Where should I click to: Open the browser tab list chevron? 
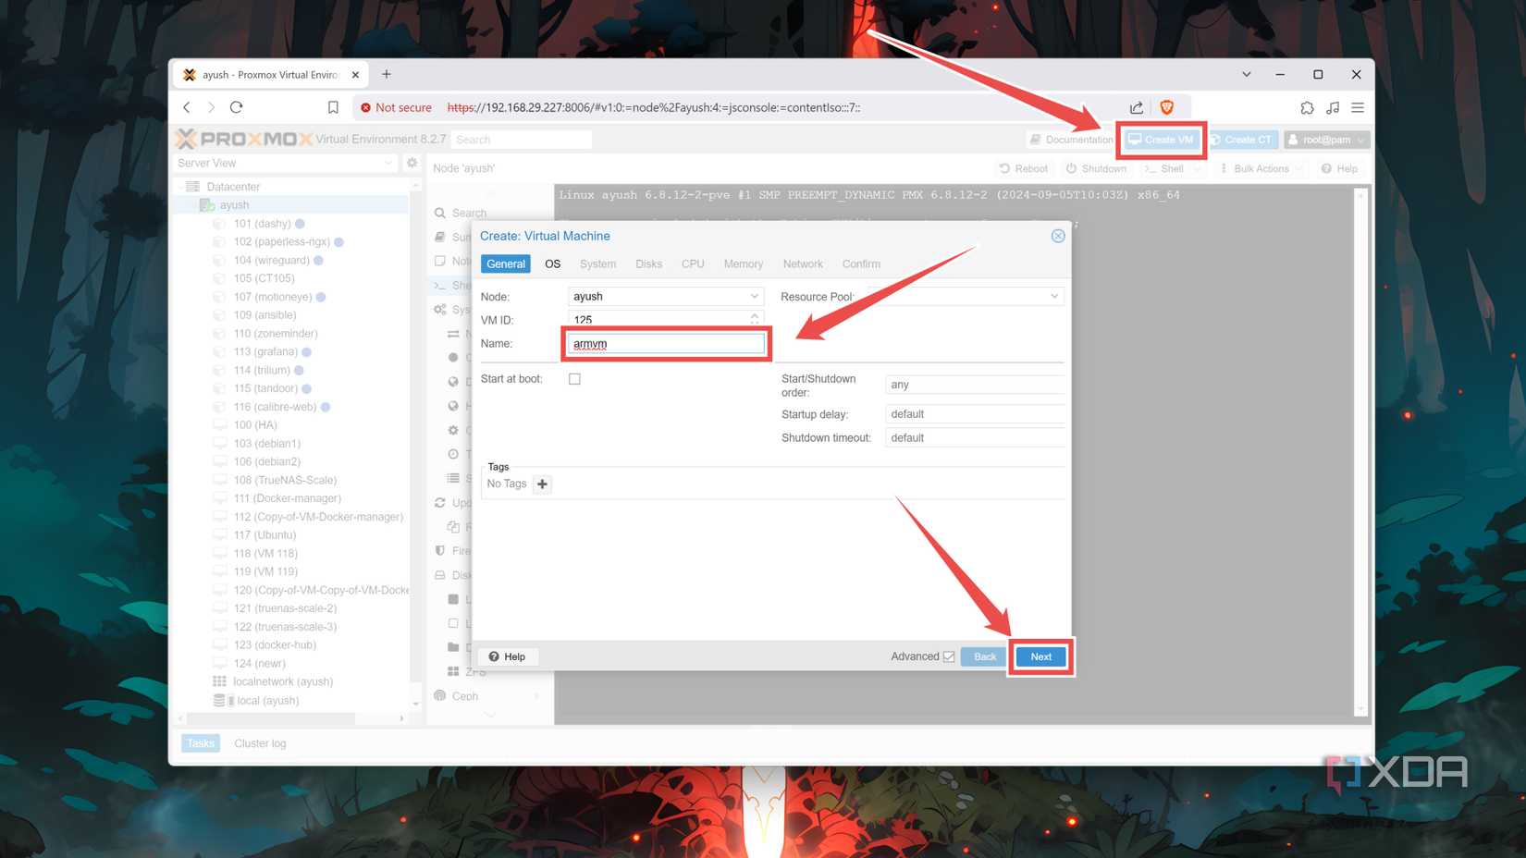[1246, 74]
